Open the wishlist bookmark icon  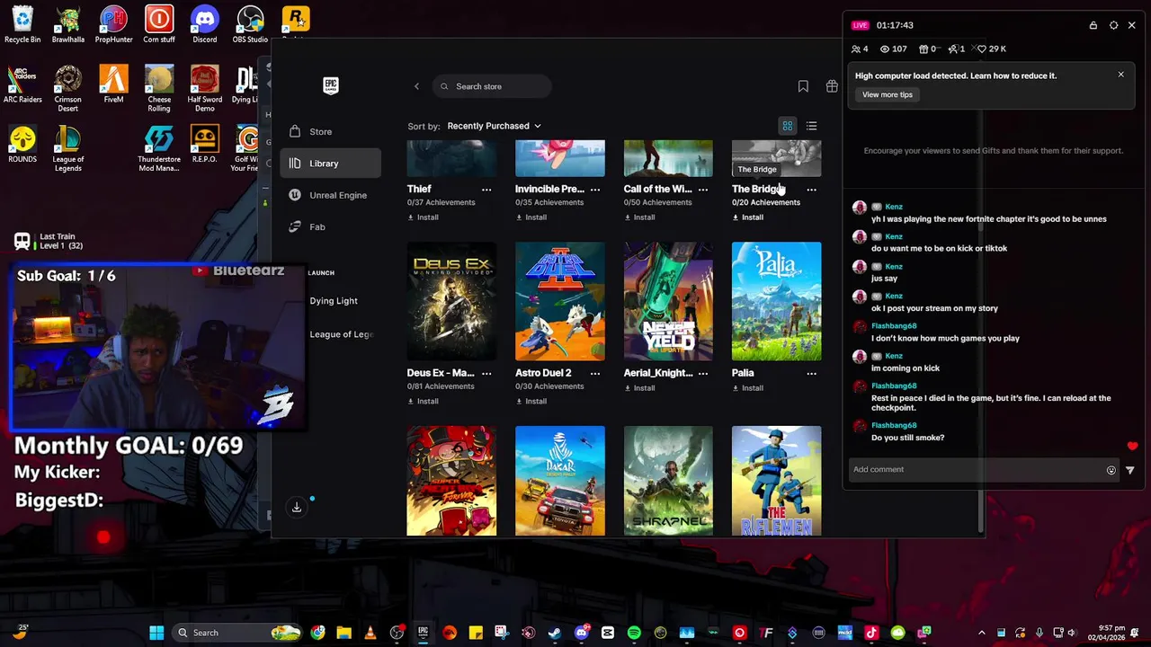pos(803,86)
